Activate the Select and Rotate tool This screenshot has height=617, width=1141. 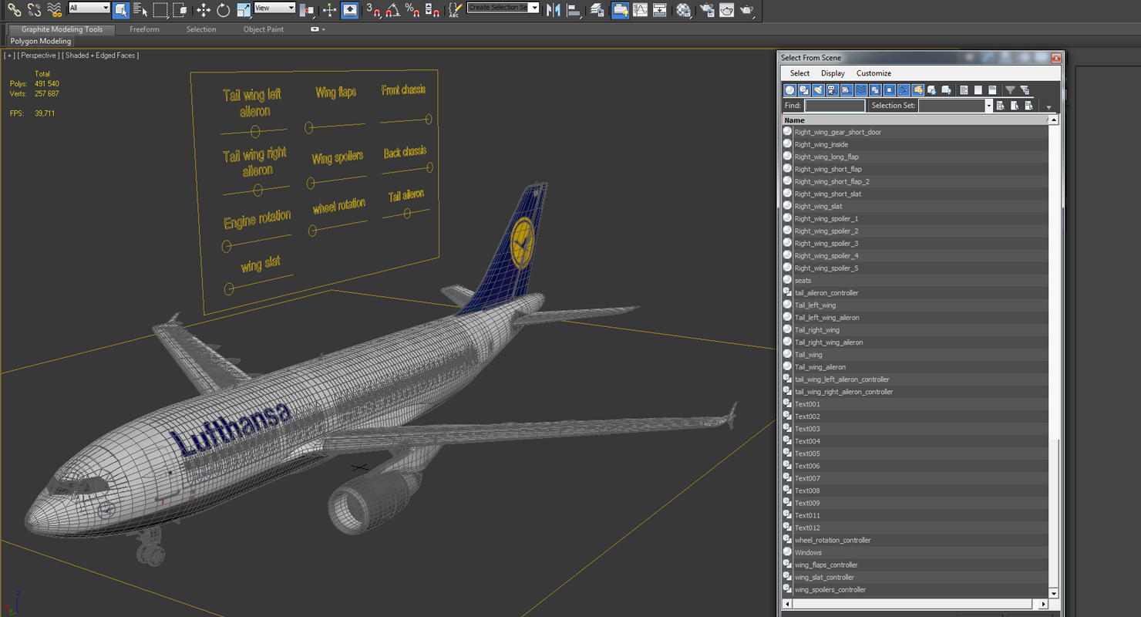223,10
